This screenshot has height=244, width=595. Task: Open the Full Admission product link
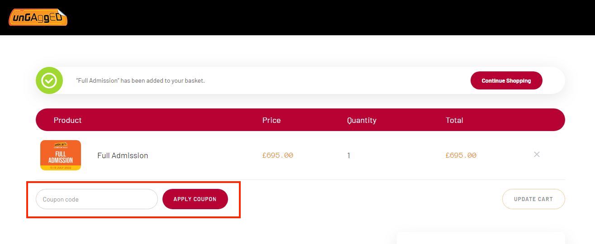123,155
